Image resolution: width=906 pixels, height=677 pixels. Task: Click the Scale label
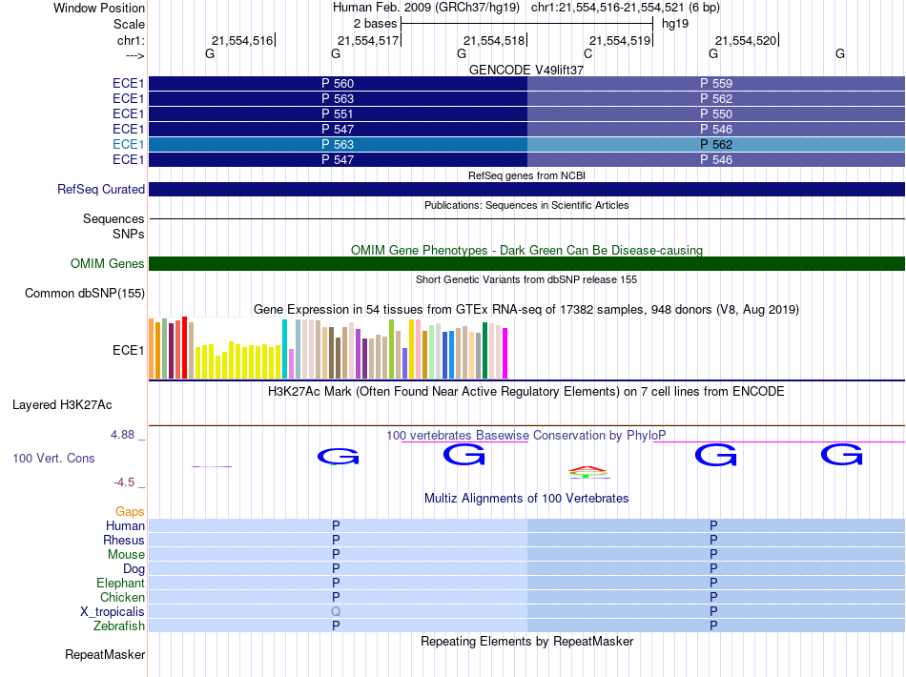point(129,24)
